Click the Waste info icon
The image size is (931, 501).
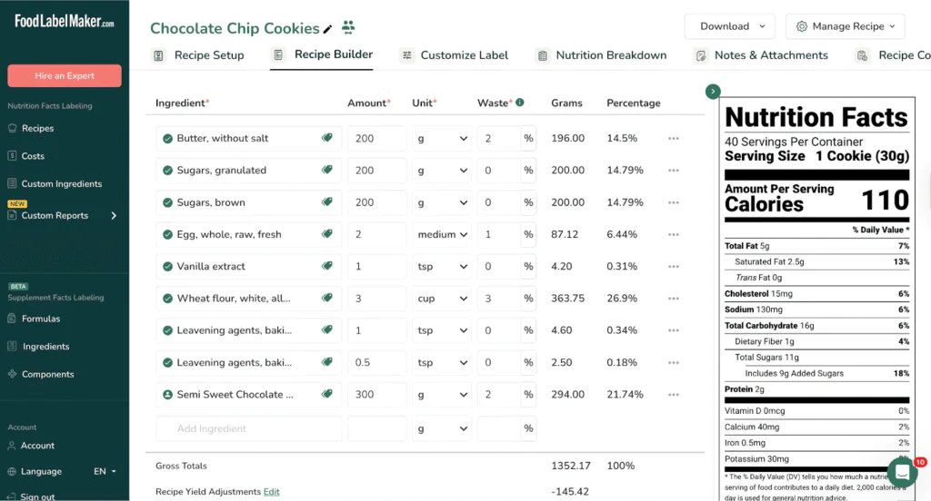coord(520,103)
